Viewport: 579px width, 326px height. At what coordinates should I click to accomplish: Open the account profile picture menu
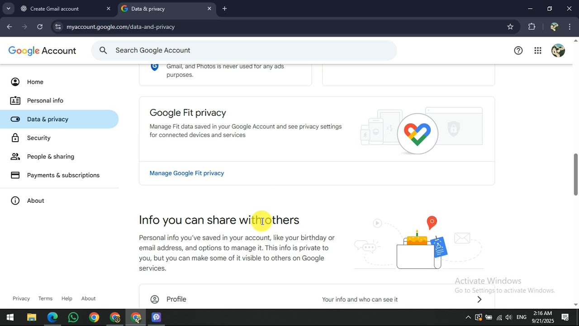[558, 50]
